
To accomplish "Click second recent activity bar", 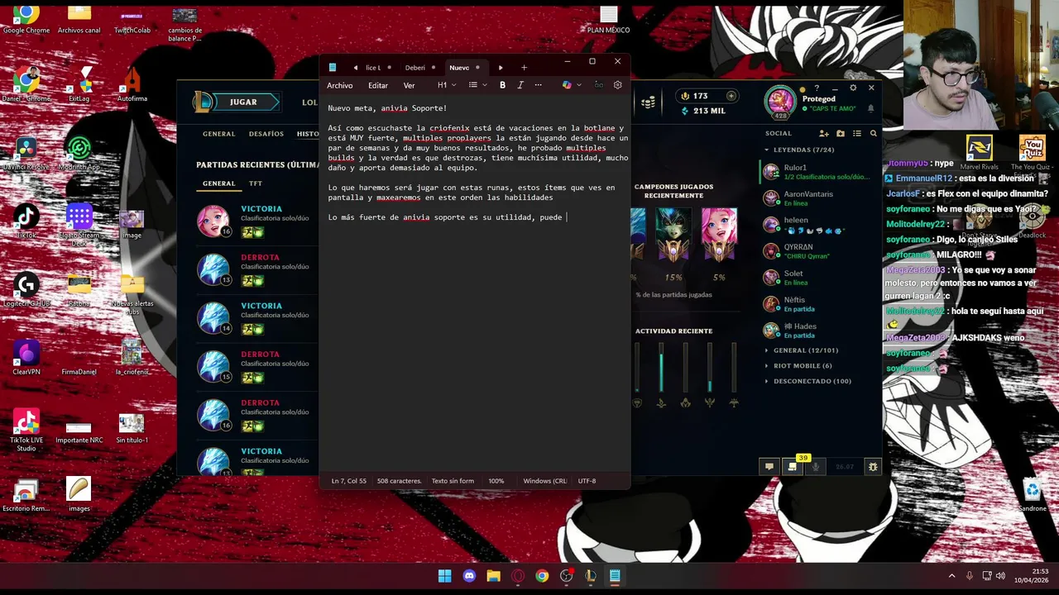I will click(661, 368).
